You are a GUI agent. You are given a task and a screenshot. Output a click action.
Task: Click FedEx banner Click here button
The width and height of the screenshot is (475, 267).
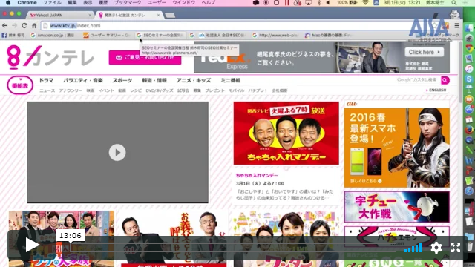tap(425, 52)
